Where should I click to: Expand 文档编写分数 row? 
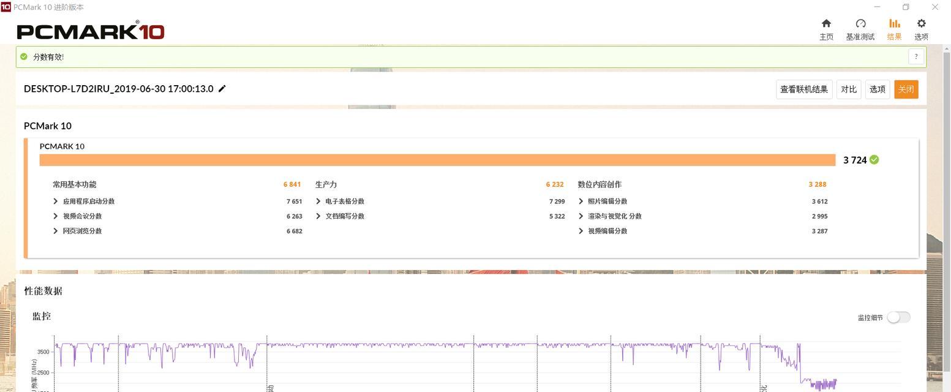click(x=318, y=216)
